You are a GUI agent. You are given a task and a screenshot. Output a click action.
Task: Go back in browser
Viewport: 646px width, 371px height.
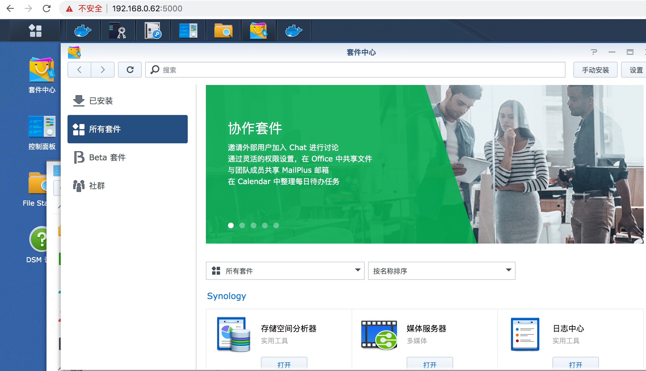coord(10,8)
